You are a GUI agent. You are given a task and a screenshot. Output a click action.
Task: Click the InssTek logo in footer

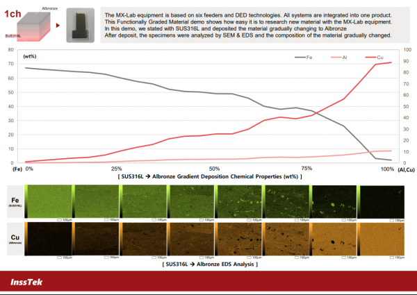[x=31, y=280]
